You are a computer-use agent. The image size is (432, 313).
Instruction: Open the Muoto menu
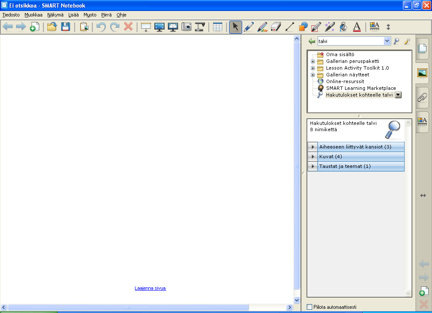[x=90, y=15]
